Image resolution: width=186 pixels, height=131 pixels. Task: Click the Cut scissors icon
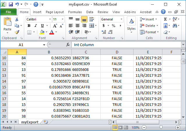(x=17, y=19)
